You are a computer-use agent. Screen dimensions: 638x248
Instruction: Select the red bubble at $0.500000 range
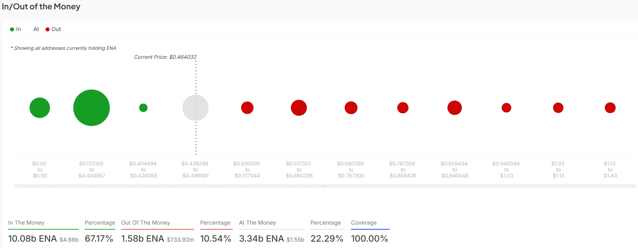(x=247, y=108)
